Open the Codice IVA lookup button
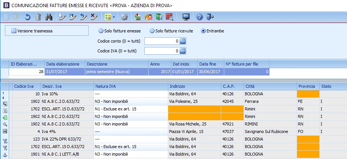The width and height of the screenshot is (347, 159). point(183,51)
